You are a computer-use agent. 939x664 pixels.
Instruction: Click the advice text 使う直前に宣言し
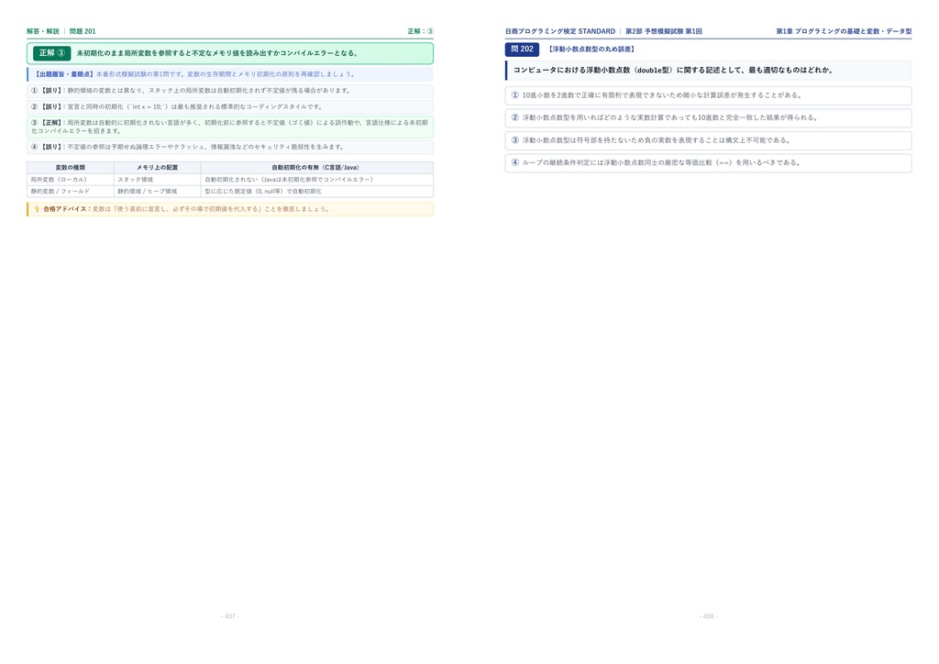pos(142,209)
